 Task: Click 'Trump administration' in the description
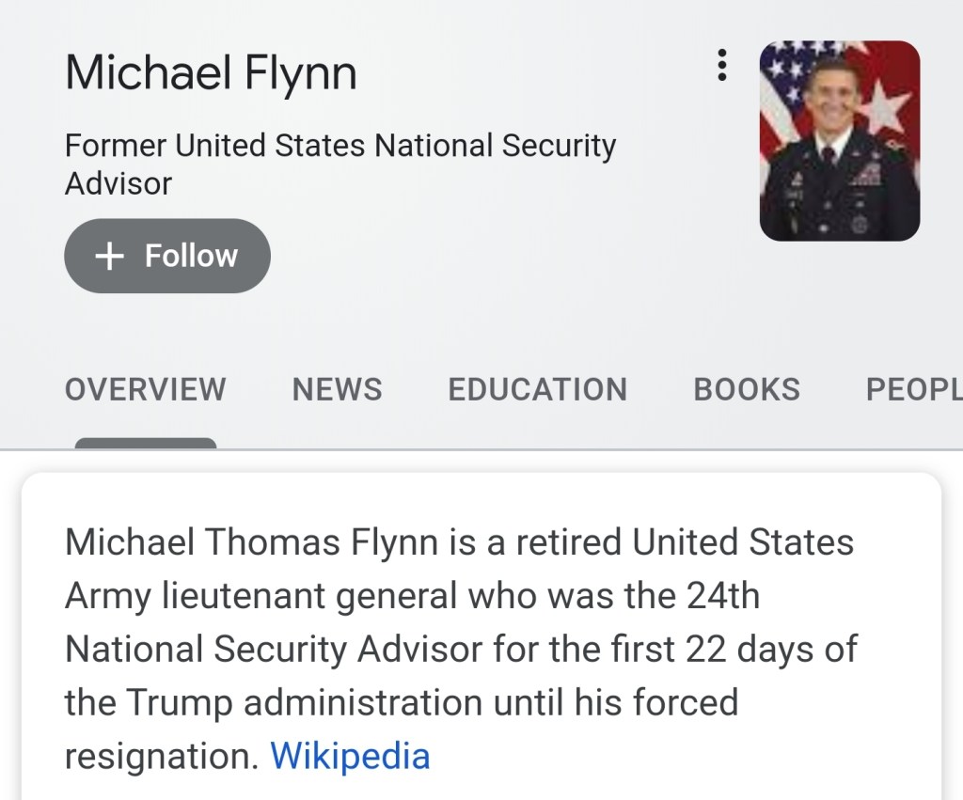point(305,702)
